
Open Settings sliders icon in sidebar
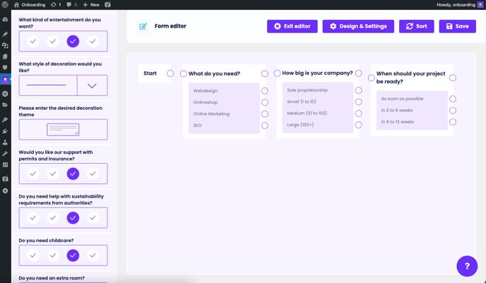(x=5, y=164)
